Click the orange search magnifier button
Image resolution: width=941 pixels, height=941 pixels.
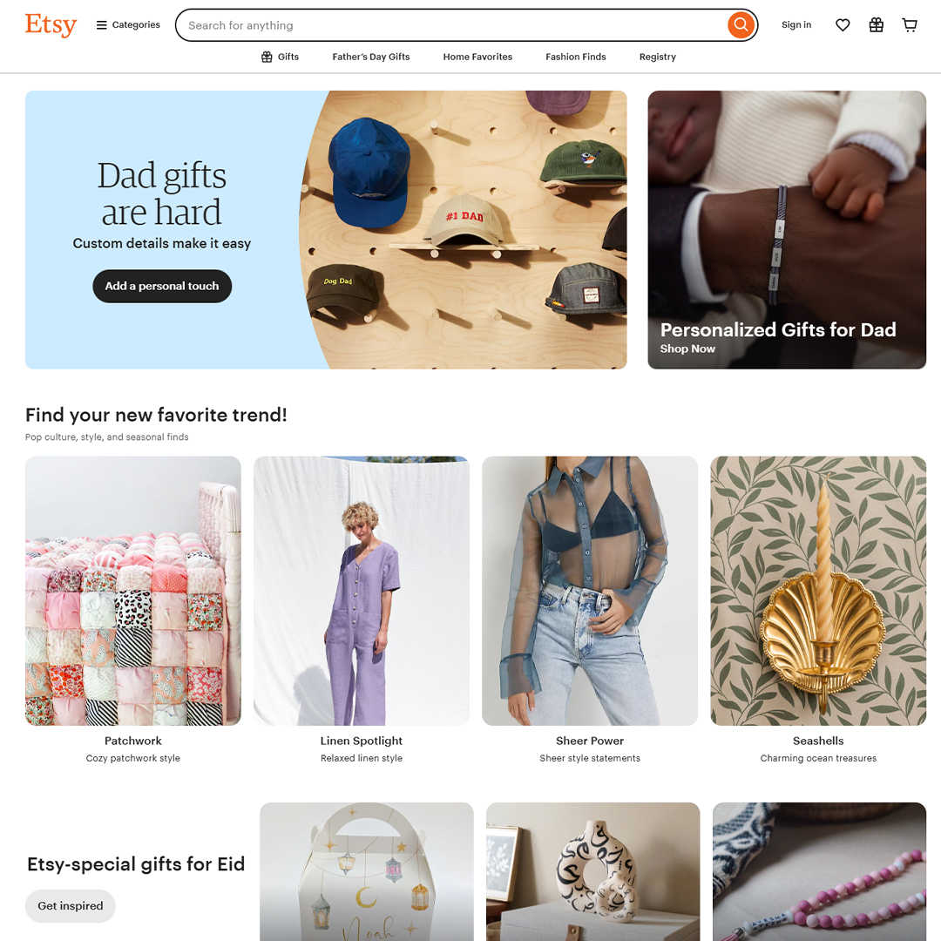pyautogui.click(x=741, y=25)
